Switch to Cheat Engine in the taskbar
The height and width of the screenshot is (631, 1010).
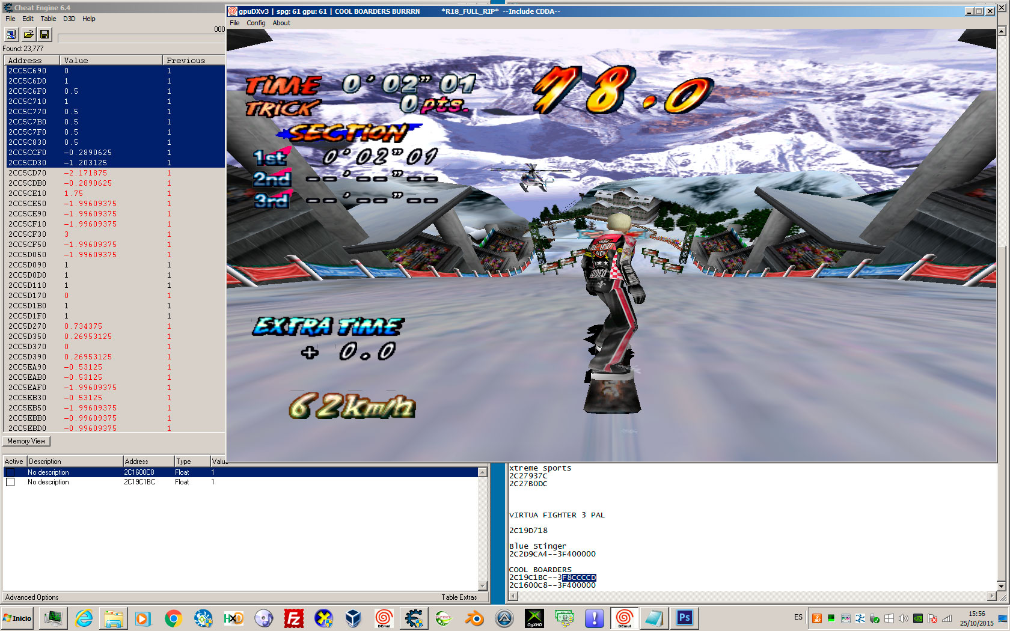pyautogui.click(x=414, y=618)
